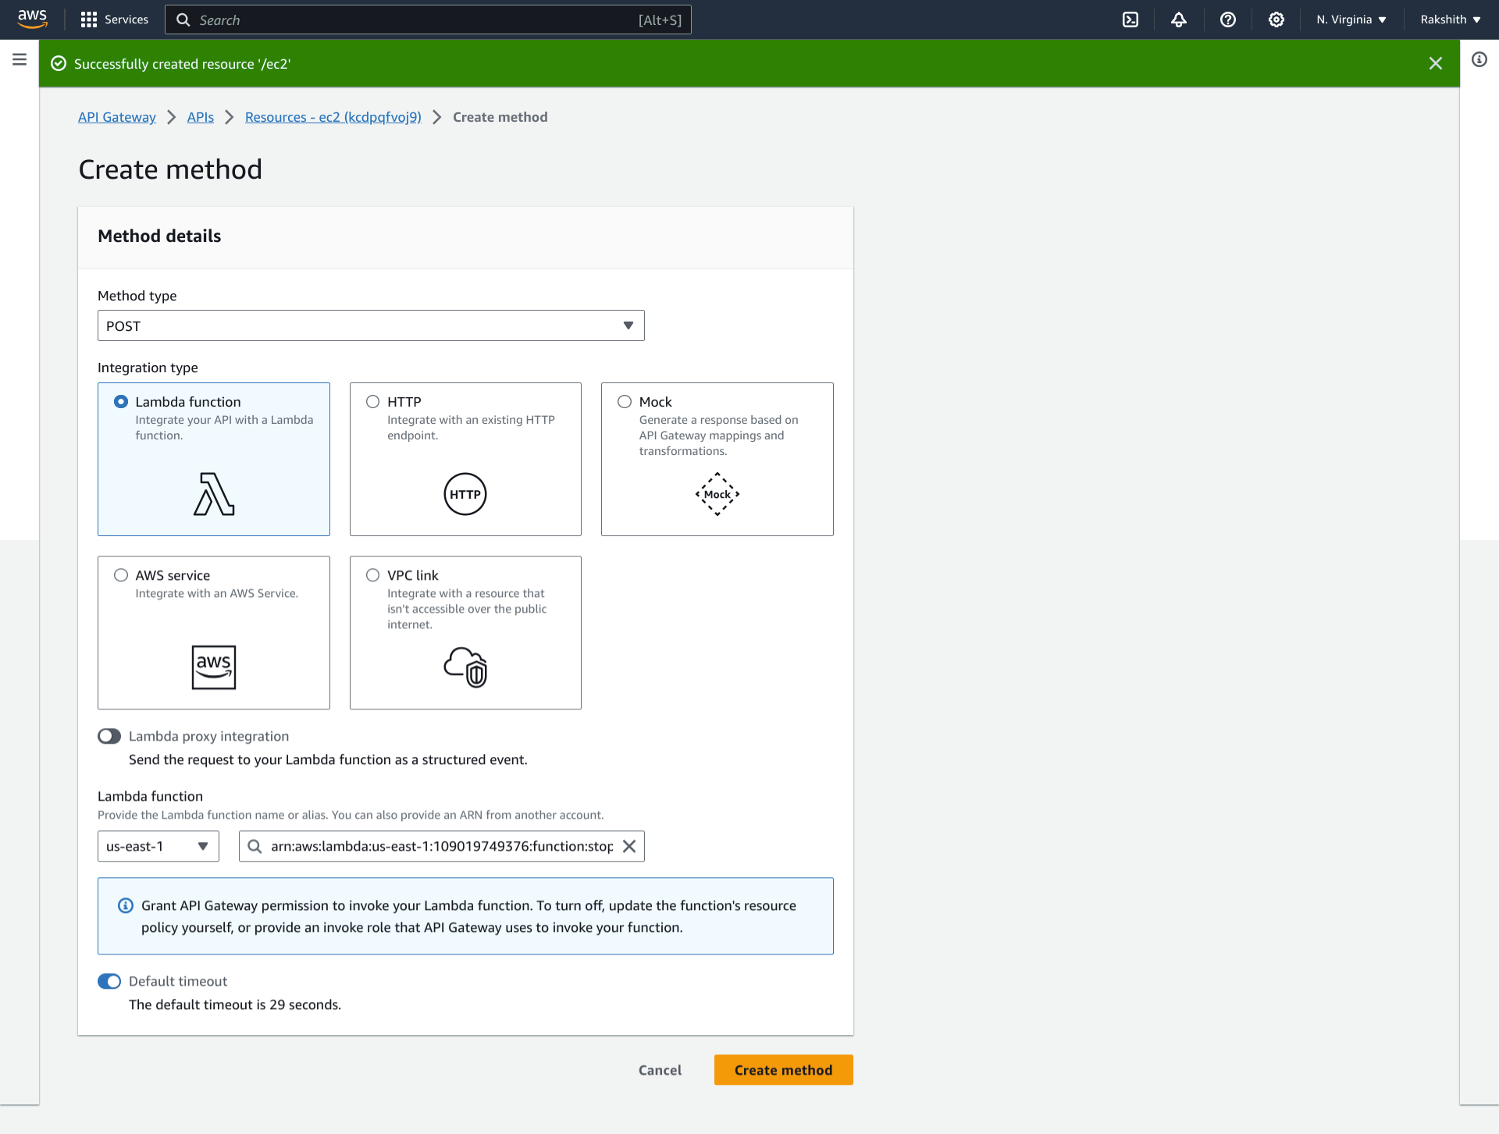Click the top Search input field

coord(428,20)
